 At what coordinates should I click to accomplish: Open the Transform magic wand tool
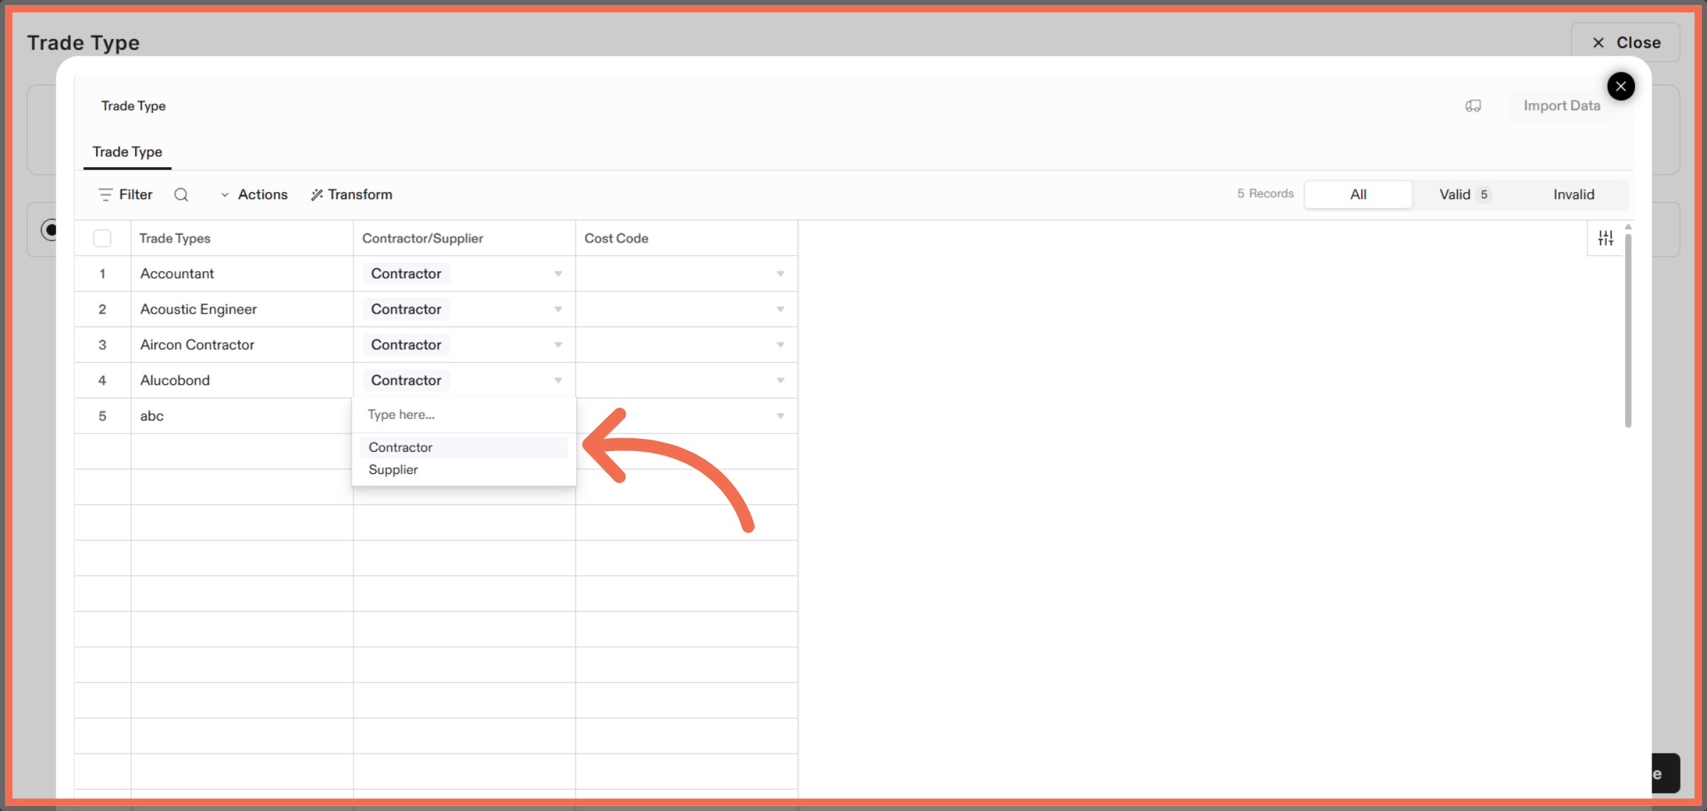click(351, 194)
